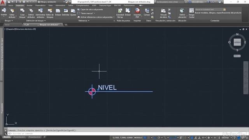Click the Delimitar clip tool
This screenshot has width=249, height=140.
[66, 12]
